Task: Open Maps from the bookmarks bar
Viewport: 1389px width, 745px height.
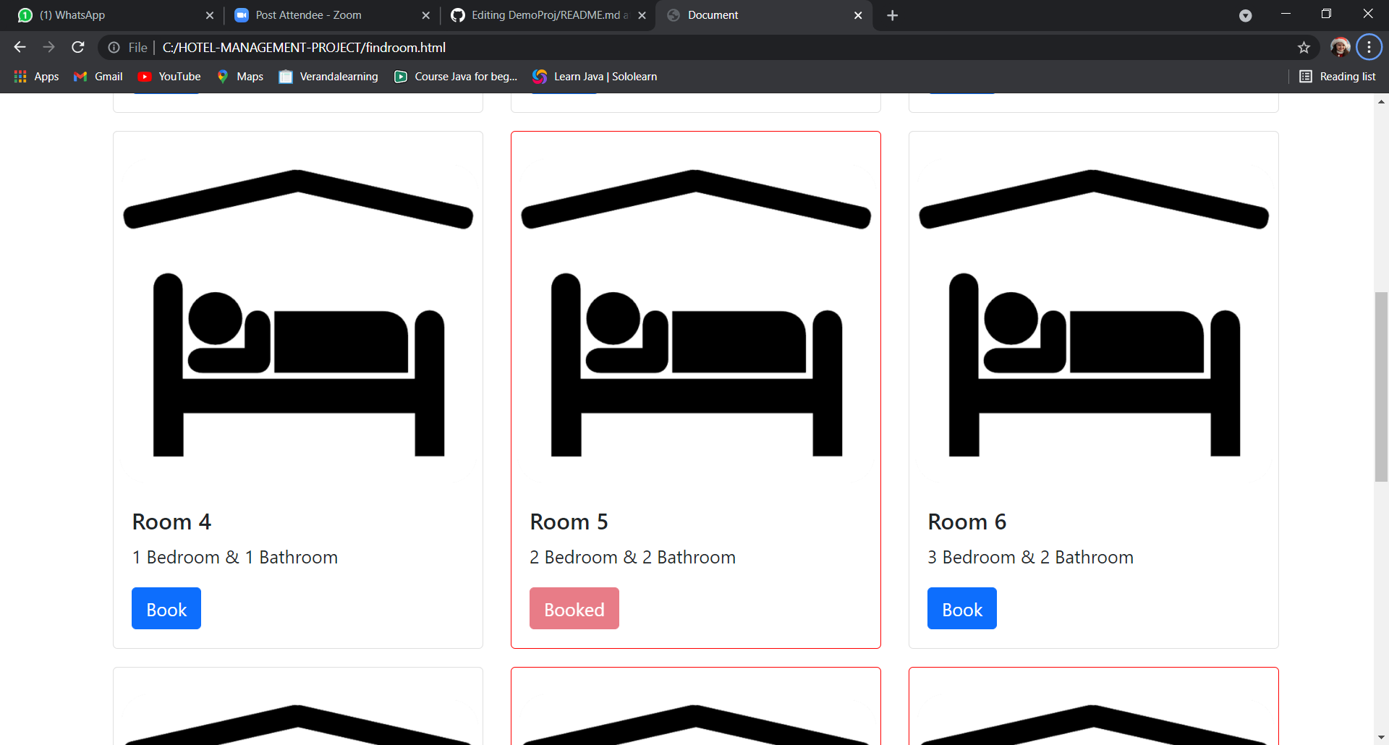Action: pyautogui.click(x=239, y=76)
